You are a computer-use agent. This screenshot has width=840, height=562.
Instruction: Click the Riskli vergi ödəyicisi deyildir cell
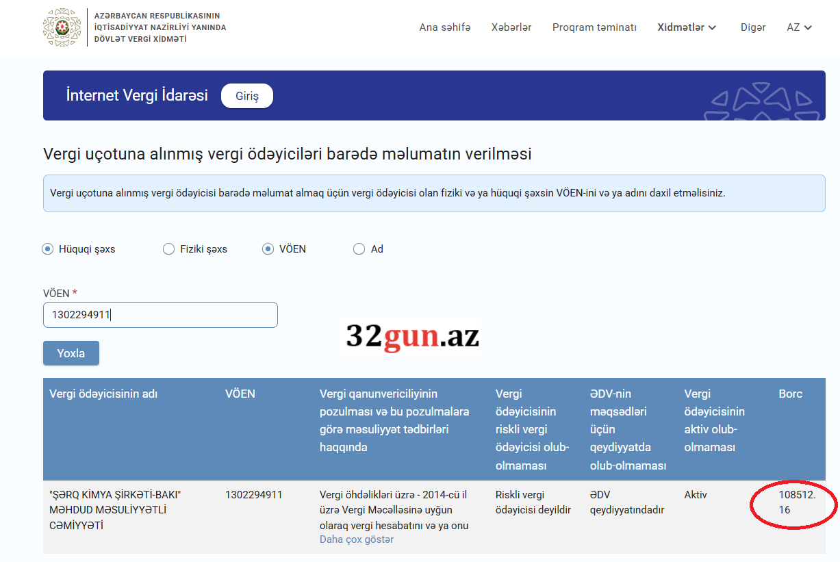(x=533, y=502)
